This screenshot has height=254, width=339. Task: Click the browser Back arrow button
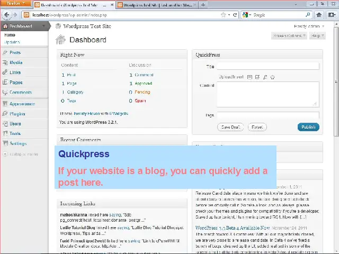coord(7,15)
